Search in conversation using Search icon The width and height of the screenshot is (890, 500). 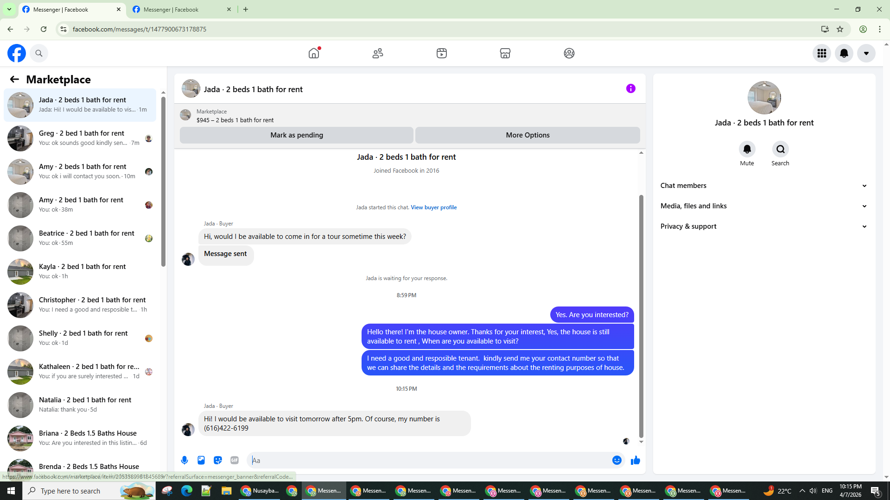point(781,149)
